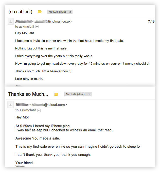
Task: Click the "Awesome You made a sale." line
Action: click(x=38, y=139)
